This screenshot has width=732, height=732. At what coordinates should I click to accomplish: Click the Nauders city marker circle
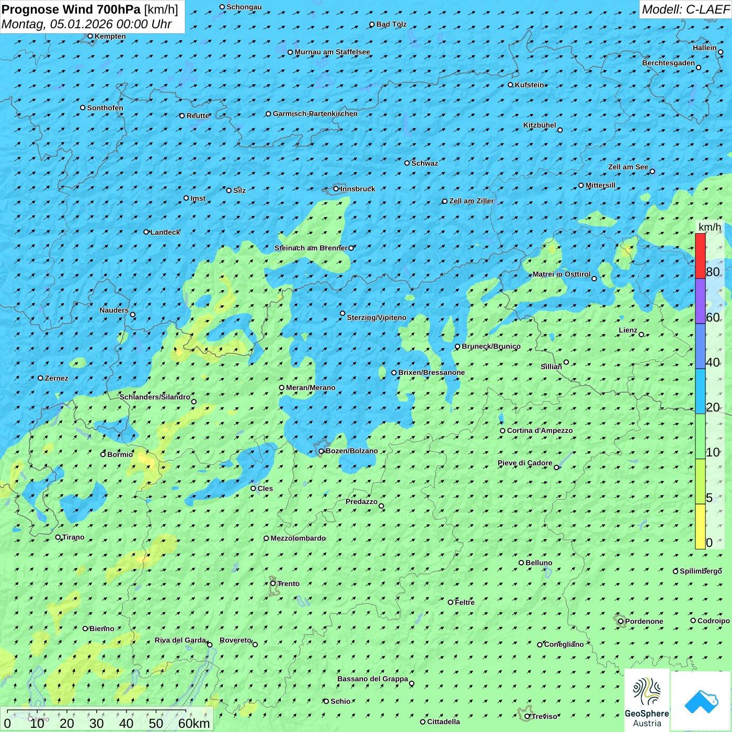133,315
